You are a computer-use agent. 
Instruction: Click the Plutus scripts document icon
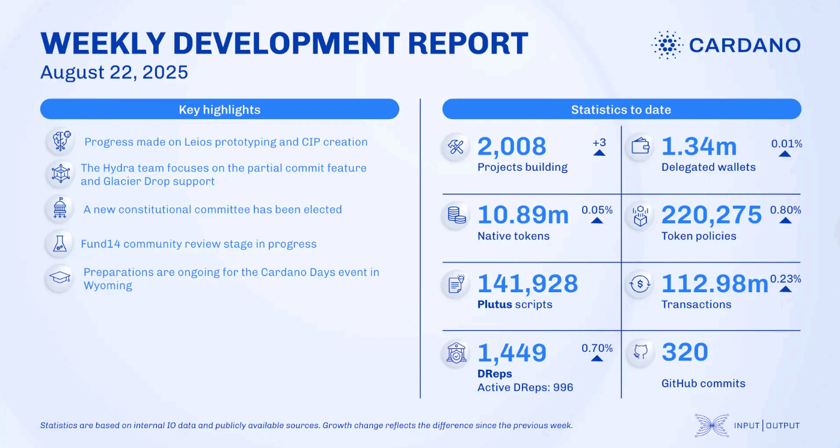(x=455, y=285)
